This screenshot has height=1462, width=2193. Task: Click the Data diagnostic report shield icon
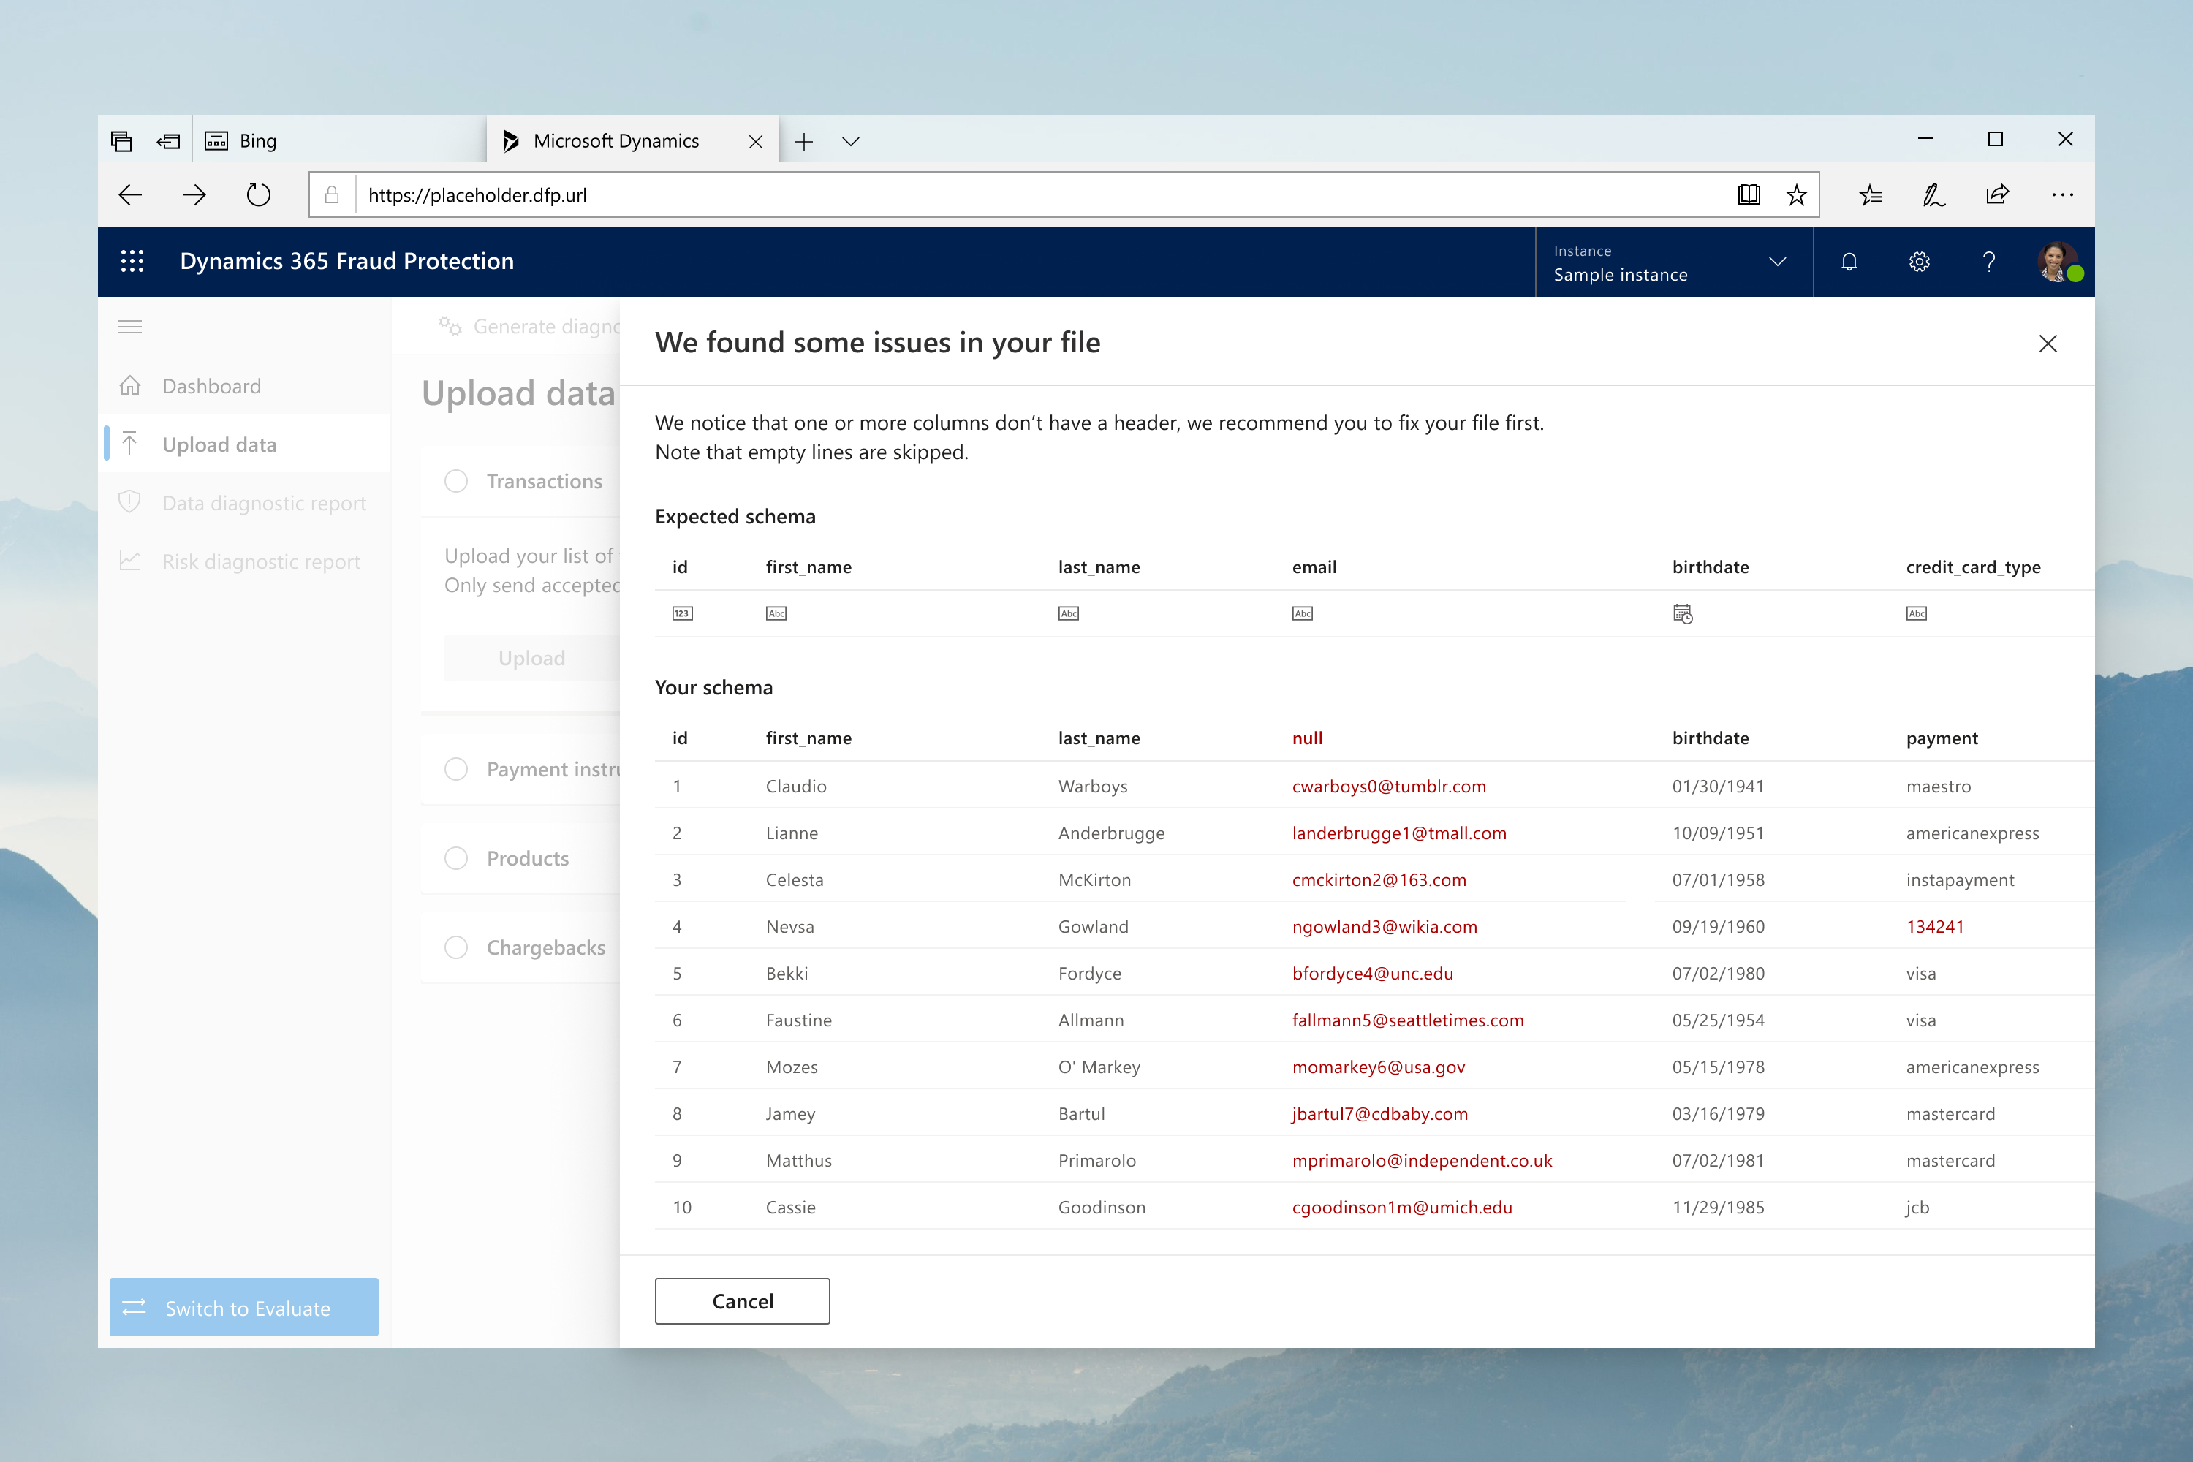tap(131, 503)
